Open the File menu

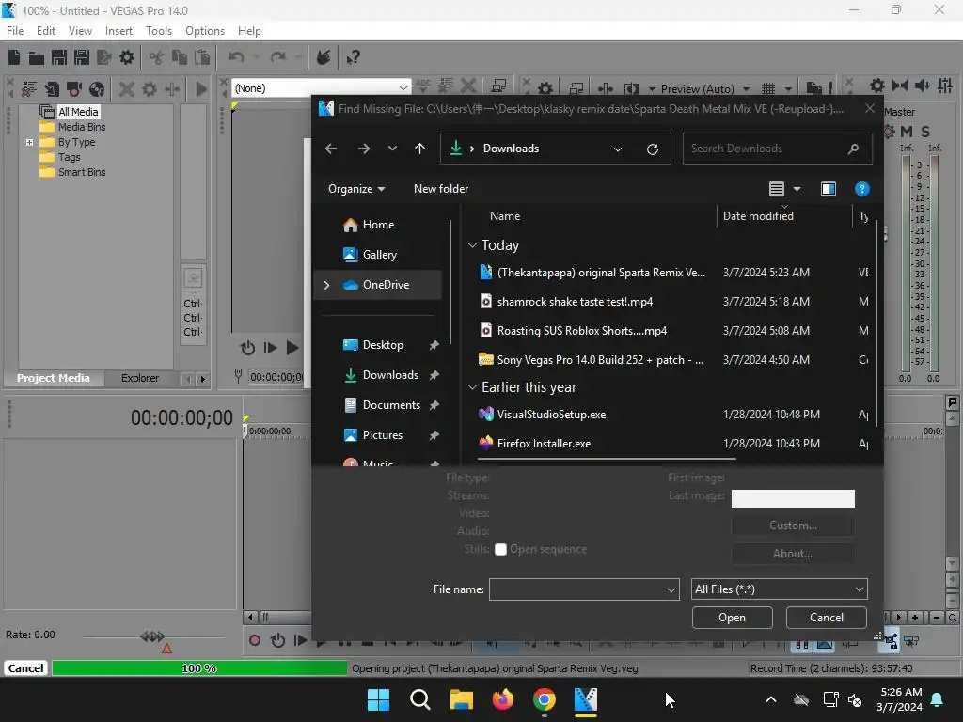point(15,31)
